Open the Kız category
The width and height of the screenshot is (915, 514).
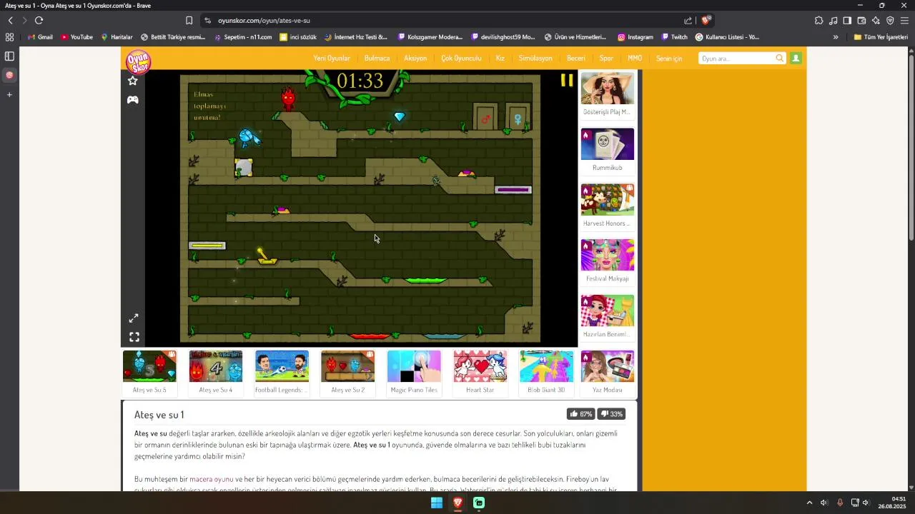pos(500,59)
